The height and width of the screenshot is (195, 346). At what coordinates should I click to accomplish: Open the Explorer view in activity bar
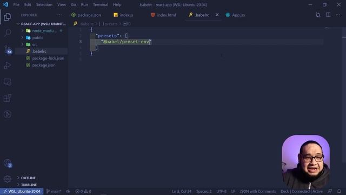[x=7, y=17]
